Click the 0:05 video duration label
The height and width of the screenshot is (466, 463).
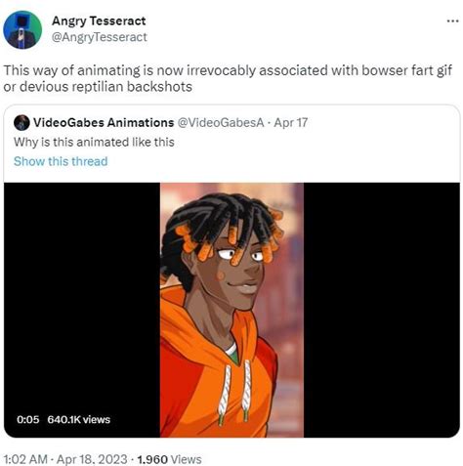(x=27, y=419)
